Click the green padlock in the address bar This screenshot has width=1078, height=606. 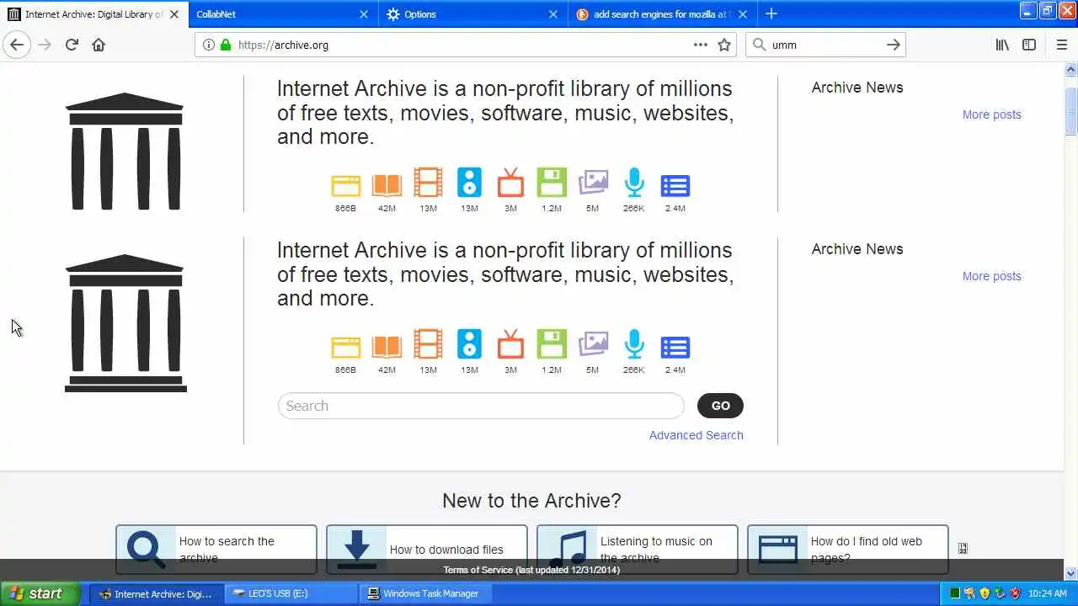(x=226, y=45)
